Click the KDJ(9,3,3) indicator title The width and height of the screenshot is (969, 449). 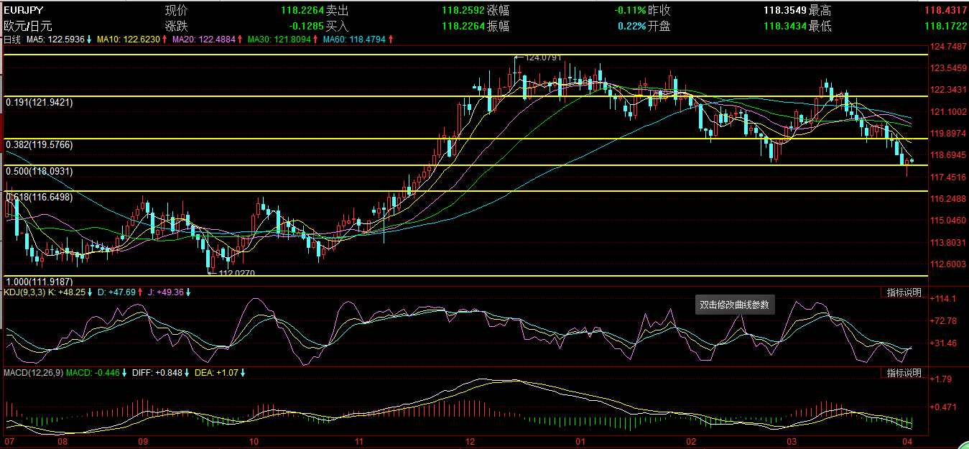coord(23,292)
